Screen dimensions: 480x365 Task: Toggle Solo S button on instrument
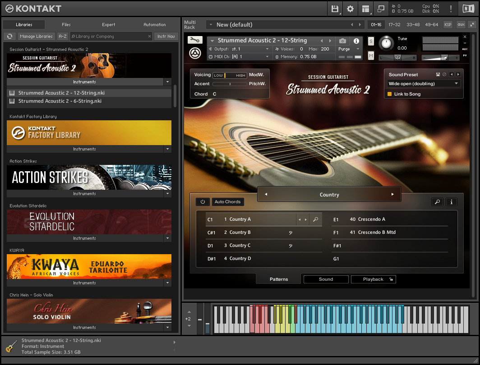[x=371, y=41]
